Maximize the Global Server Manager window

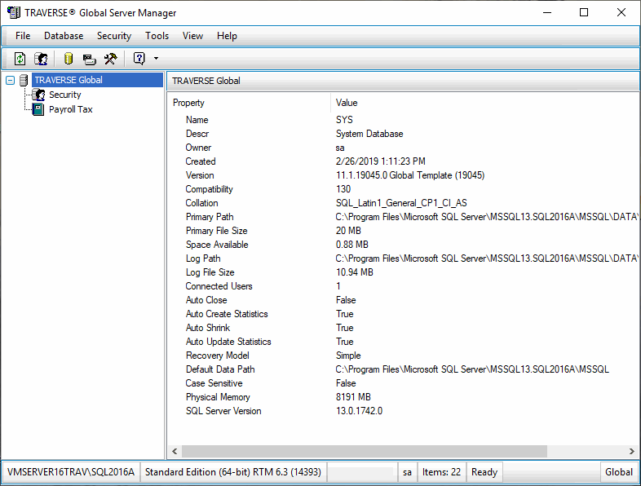click(584, 12)
